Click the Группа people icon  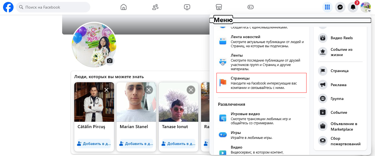pyautogui.click(x=323, y=99)
